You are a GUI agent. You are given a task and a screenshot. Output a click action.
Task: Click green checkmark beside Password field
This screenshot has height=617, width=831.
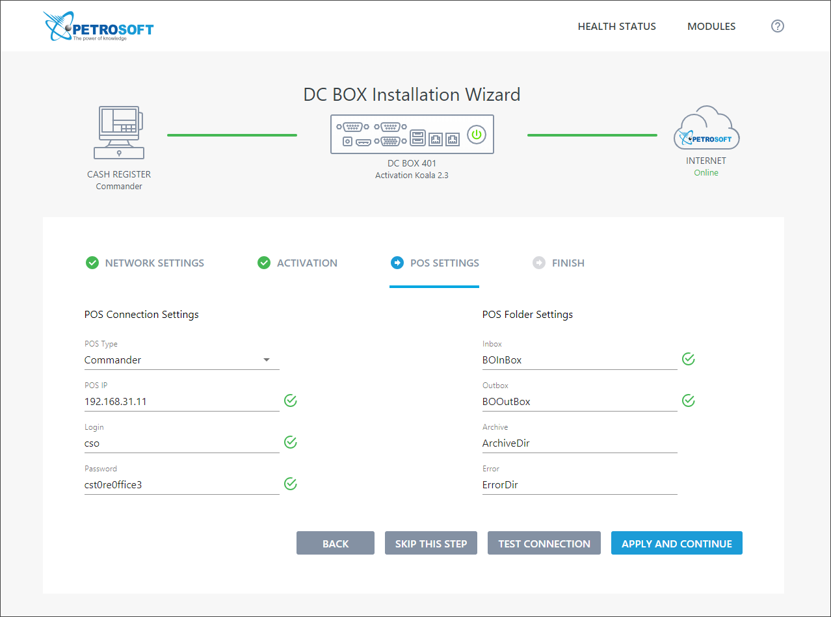coord(291,484)
